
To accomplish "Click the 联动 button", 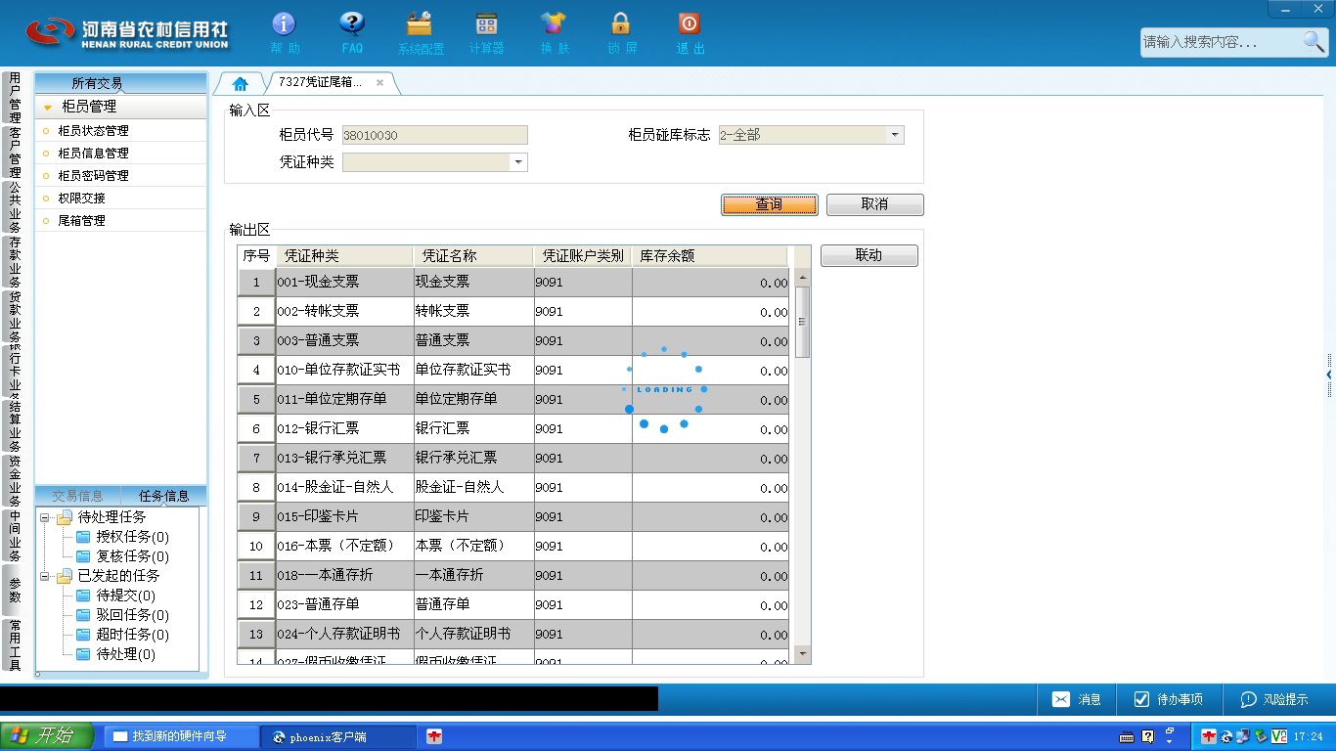I will click(x=868, y=255).
